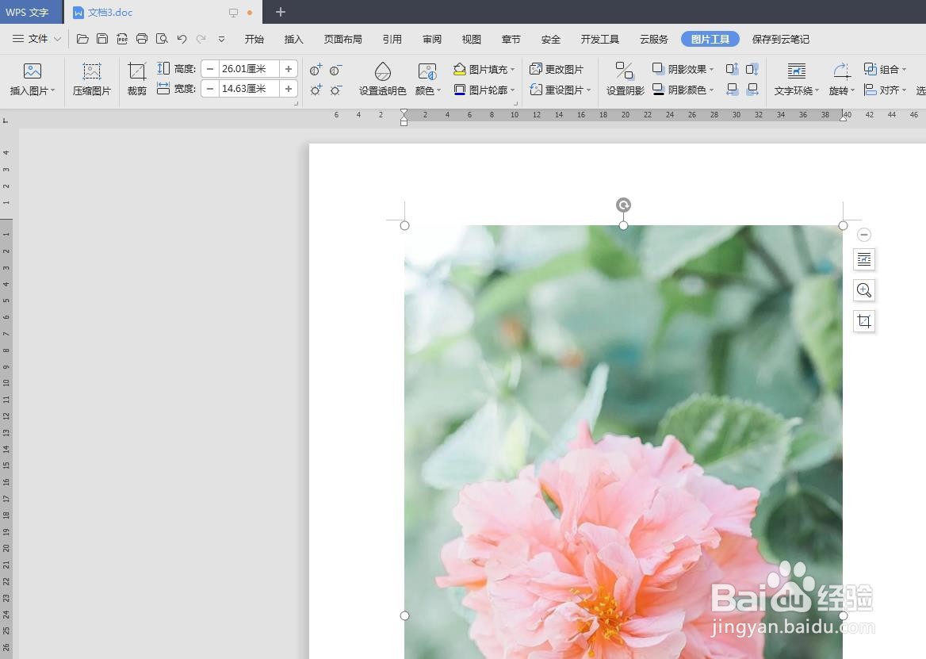Click Save to Cloud Notes (保存到云笔记)
This screenshot has height=659, width=926.
tap(781, 39)
